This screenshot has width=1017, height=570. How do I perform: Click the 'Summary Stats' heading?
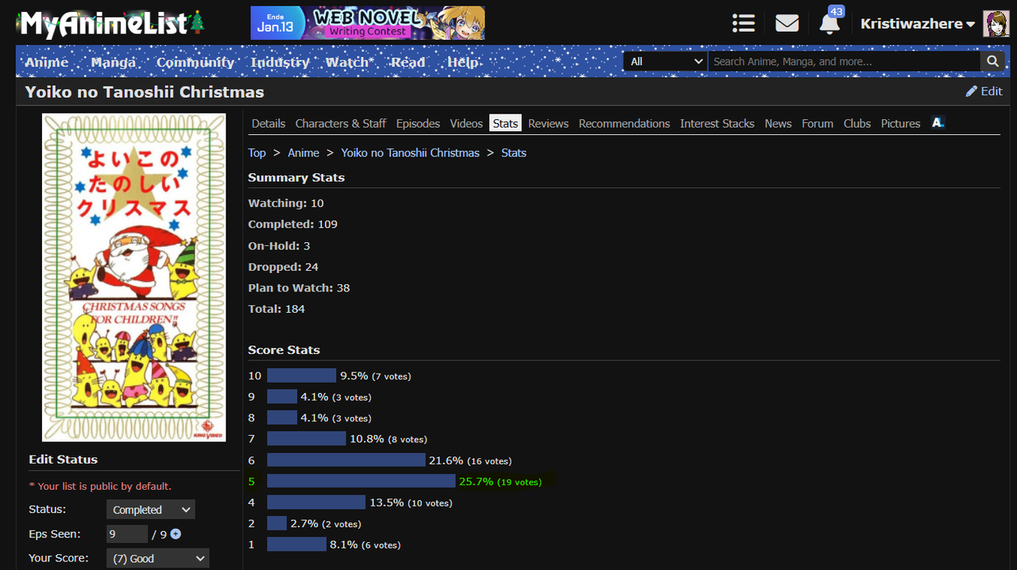296,178
